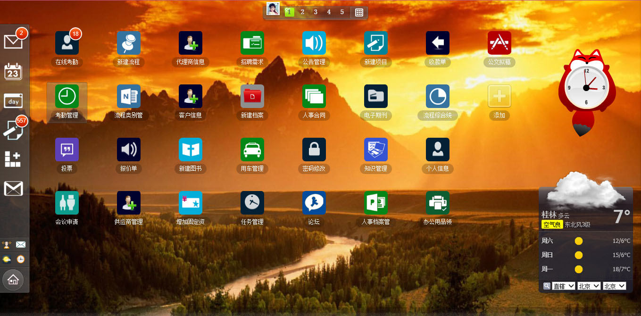Viewport: 641px width, 316px height.
Task: Open the 客户信息 customer icon
Action: click(x=191, y=96)
